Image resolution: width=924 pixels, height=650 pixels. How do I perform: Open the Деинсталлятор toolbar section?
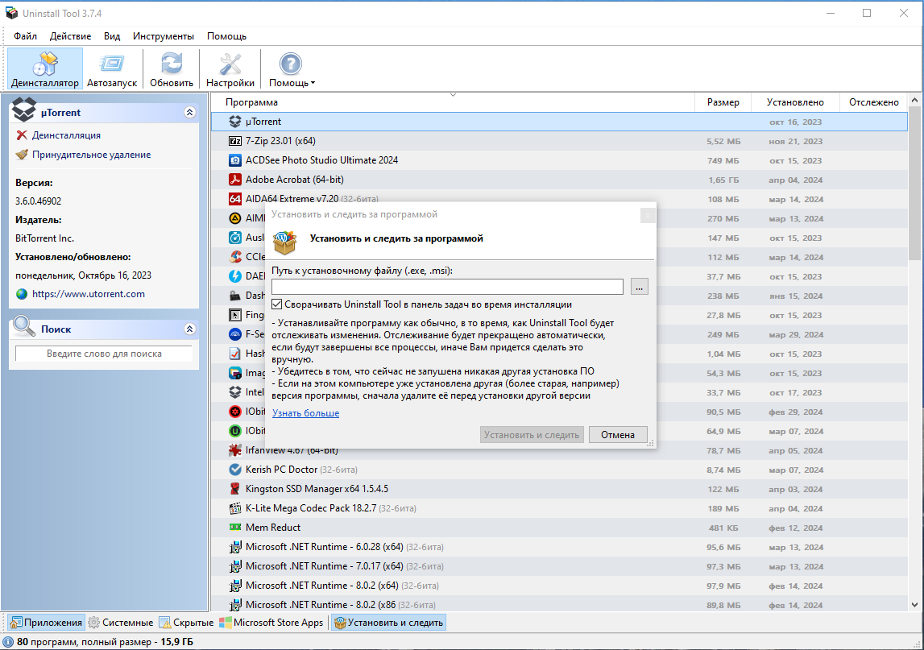click(45, 69)
